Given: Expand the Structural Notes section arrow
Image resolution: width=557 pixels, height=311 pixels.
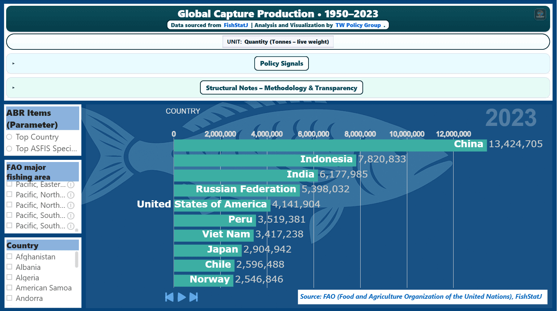Looking at the screenshot, I should (x=14, y=87).
